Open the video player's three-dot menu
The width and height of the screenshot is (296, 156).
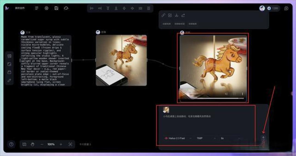[242, 94]
